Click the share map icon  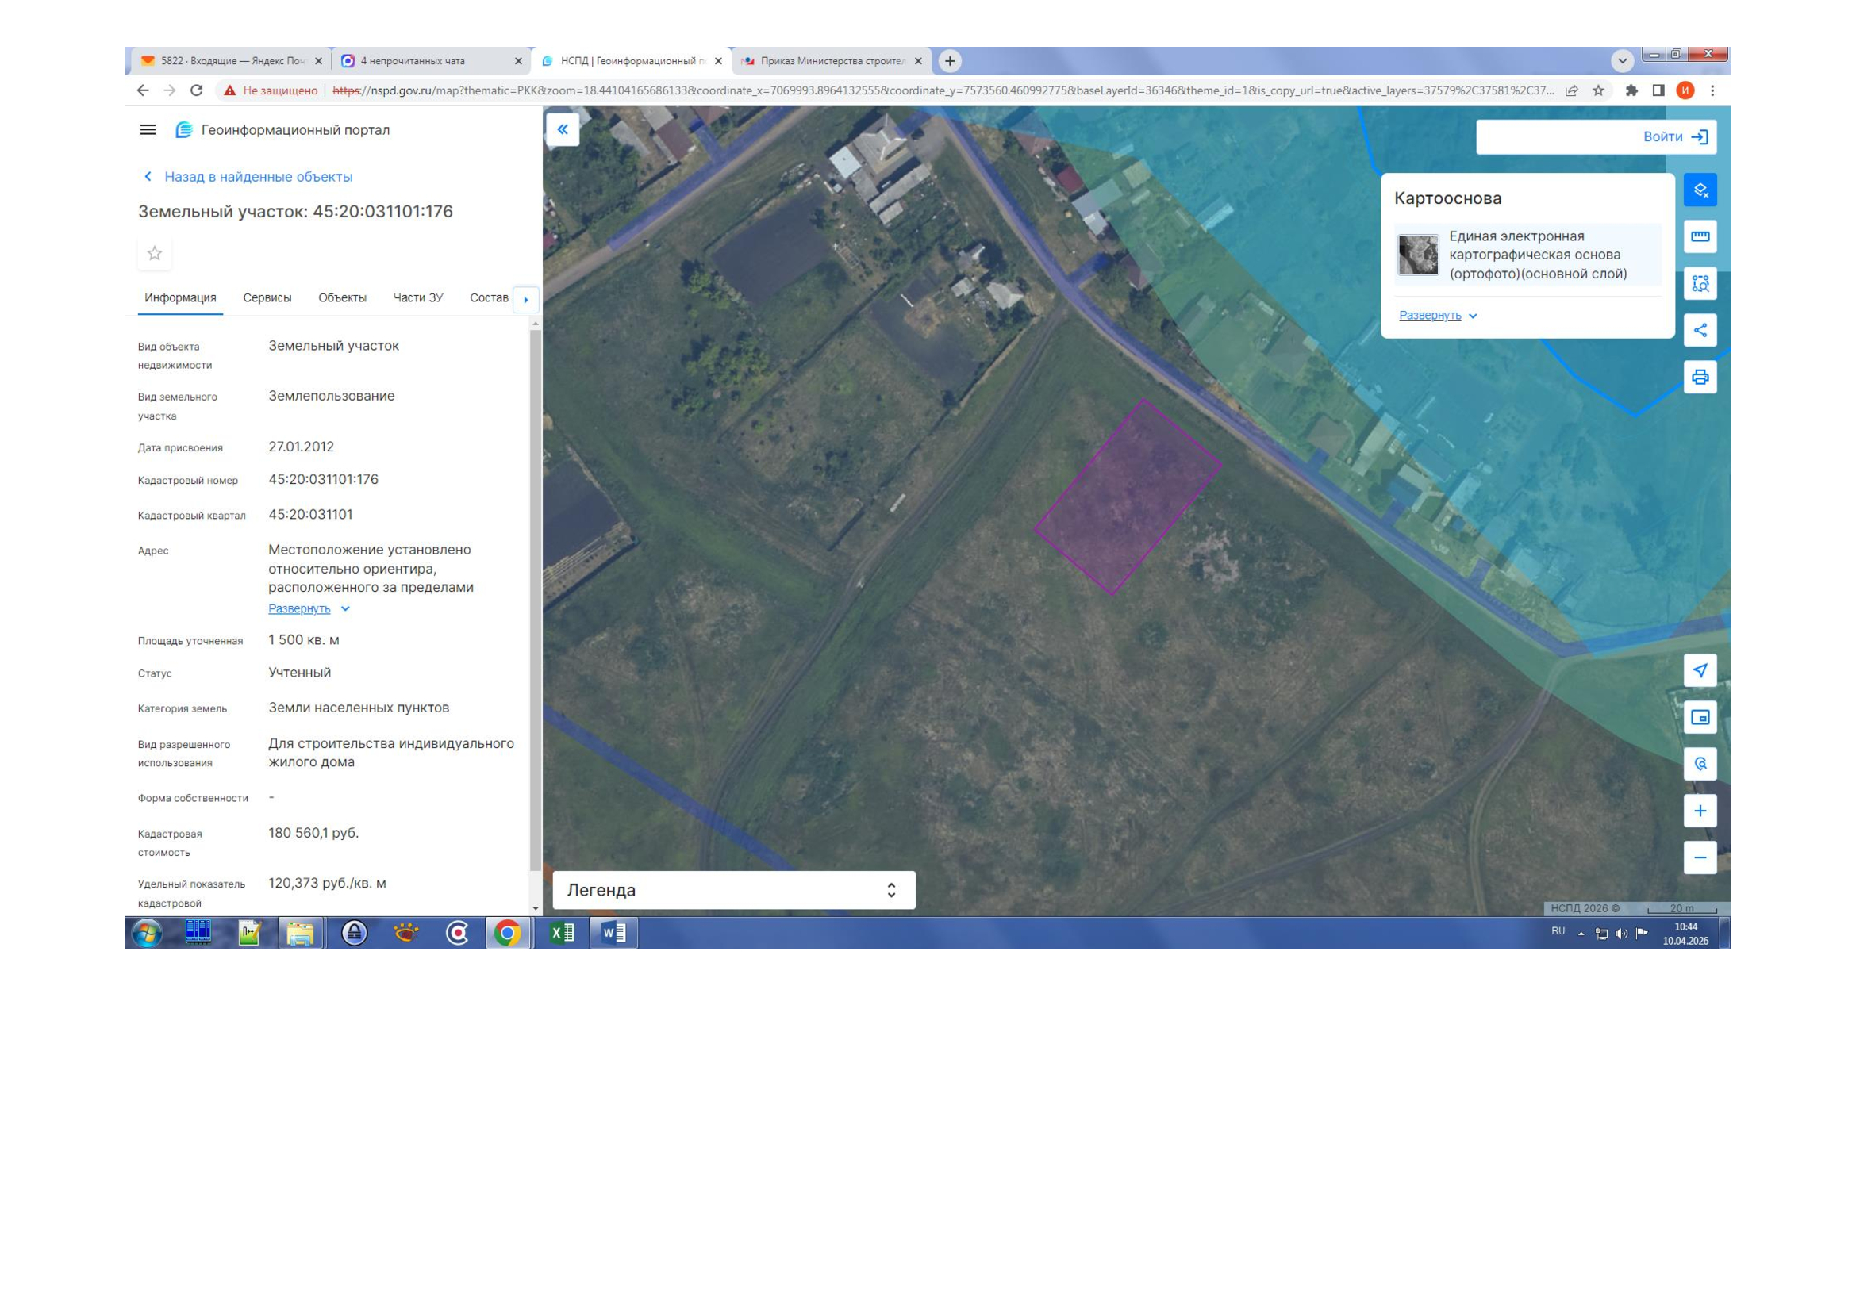coord(1699,330)
